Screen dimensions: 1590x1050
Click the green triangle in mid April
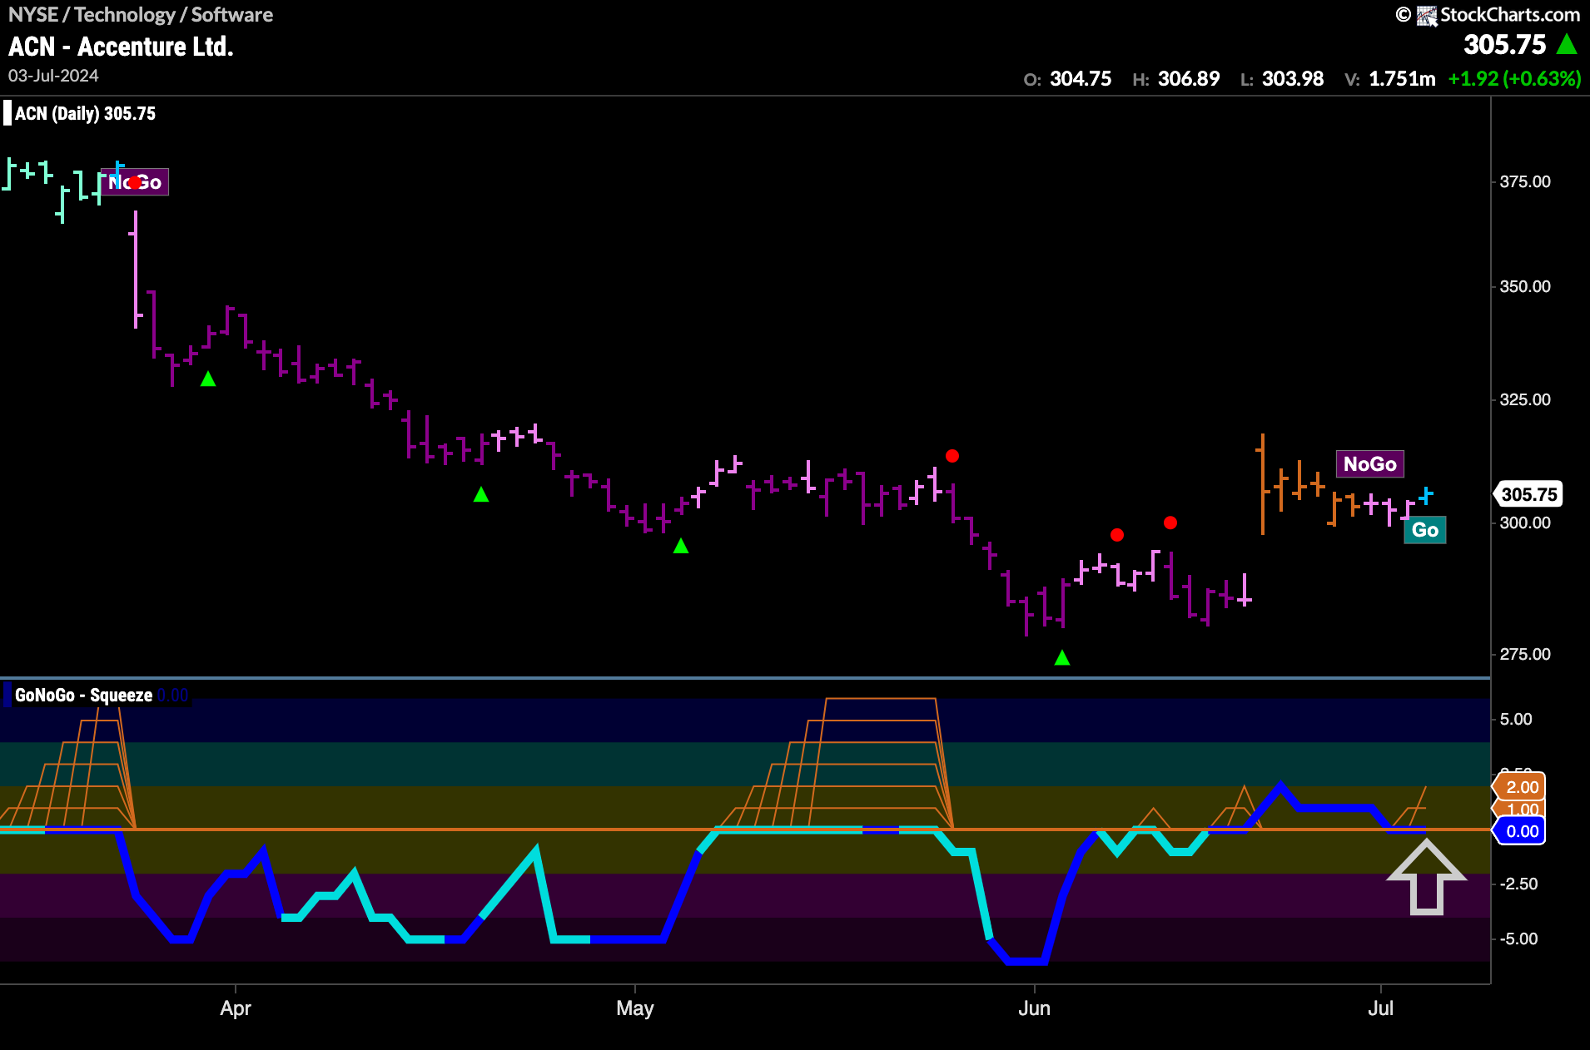tap(481, 494)
